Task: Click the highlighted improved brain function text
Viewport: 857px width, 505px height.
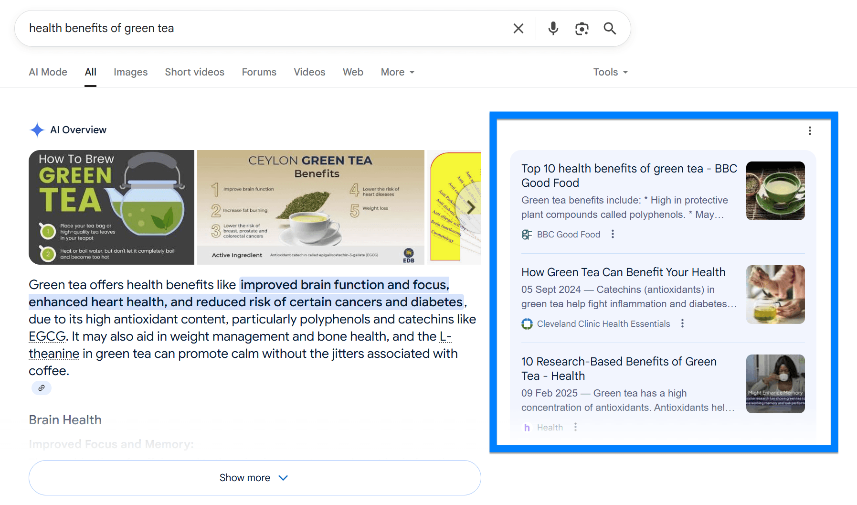Action: pyautogui.click(x=246, y=293)
